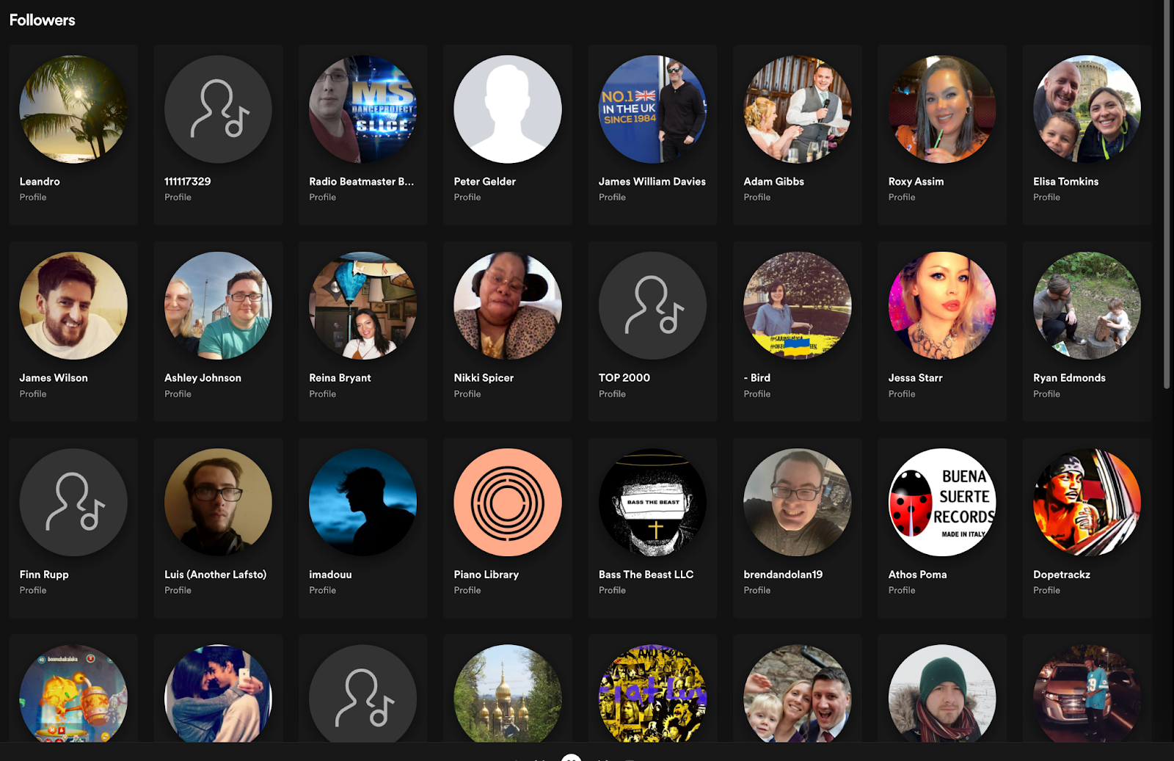
Task: Click the bottom-row default avatar icon
Action: tap(363, 693)
